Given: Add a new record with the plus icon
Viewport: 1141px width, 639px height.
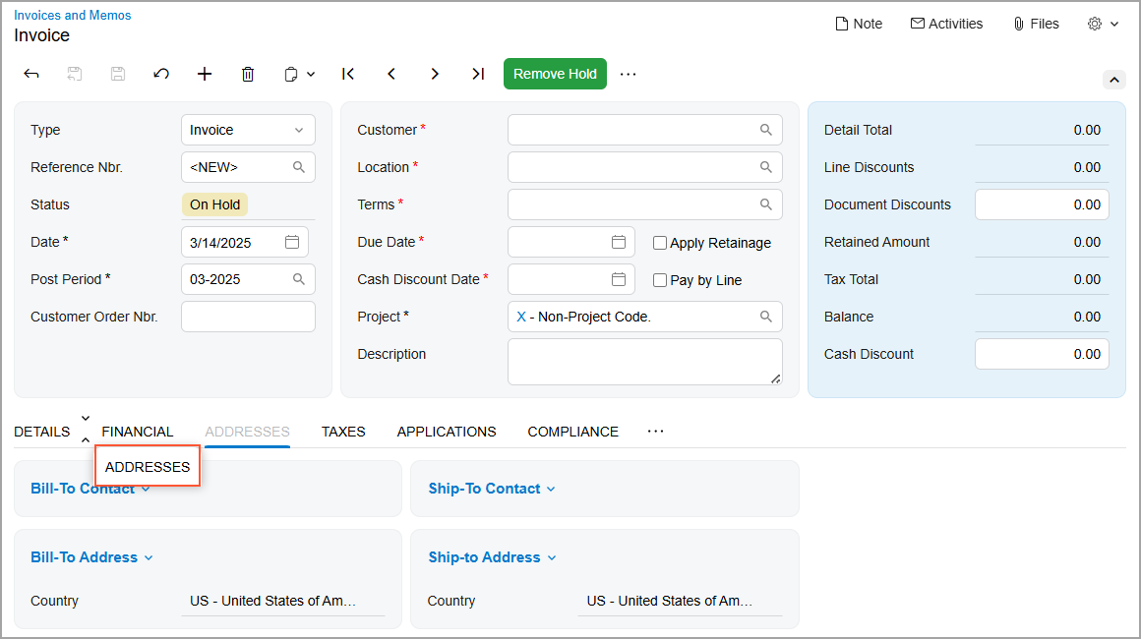Looking at the screenshot, I should (205, 74).
